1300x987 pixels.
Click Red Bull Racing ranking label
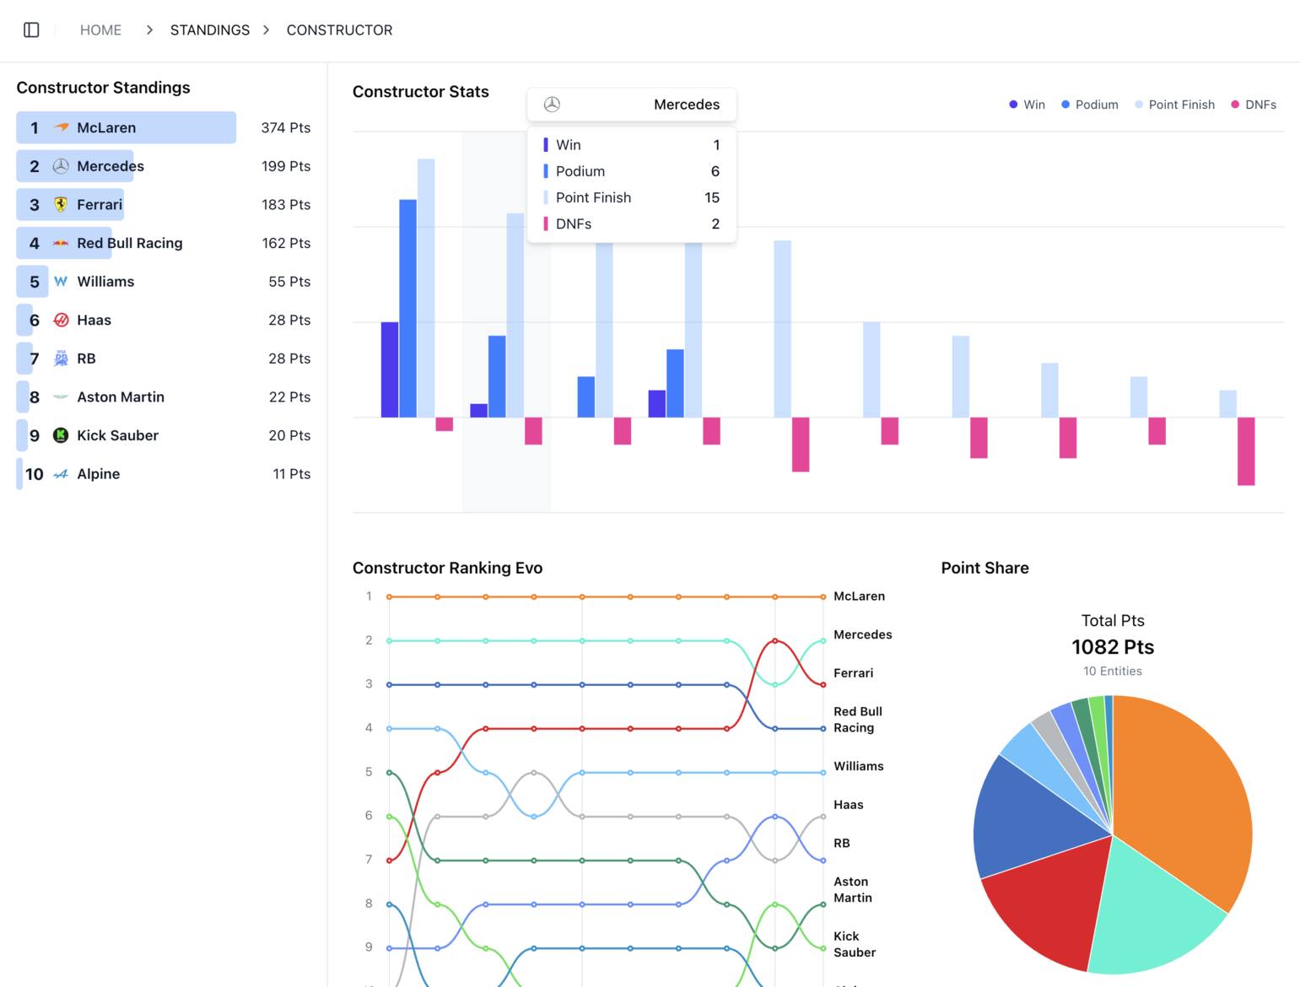tap(858, 720)
